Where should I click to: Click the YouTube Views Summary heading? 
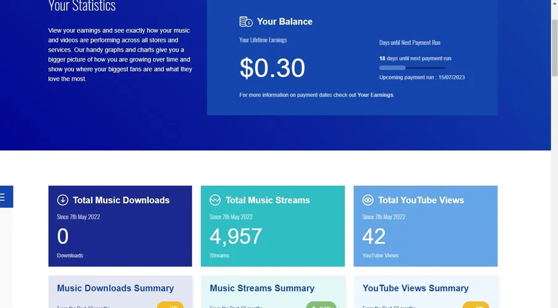pyautogui.click(x=416, y=288)
